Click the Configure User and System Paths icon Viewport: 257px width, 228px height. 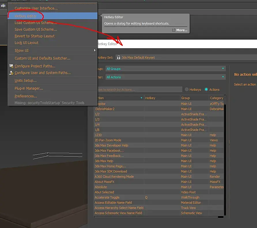click(11, 73)
